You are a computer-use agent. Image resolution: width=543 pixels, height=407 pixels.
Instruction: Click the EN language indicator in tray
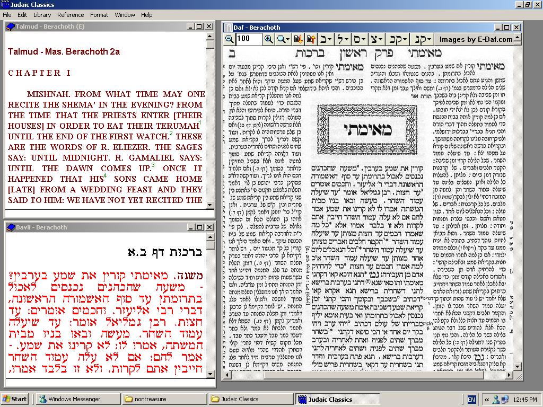471,399
